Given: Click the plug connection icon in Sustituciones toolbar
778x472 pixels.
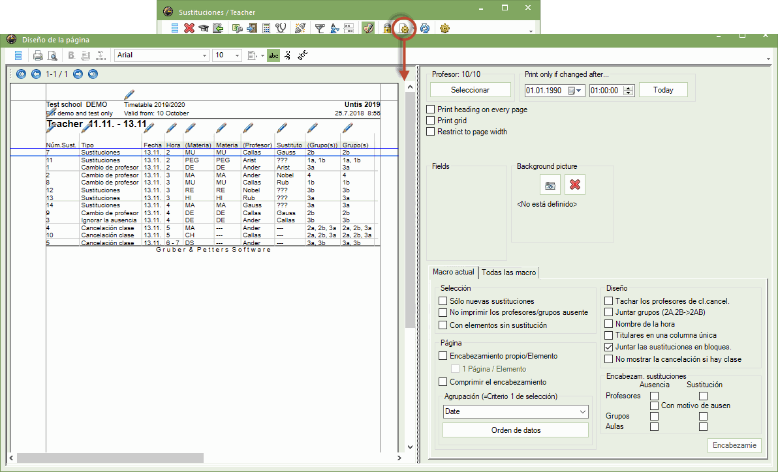Looking at the screenshot, I should [300, 28].
